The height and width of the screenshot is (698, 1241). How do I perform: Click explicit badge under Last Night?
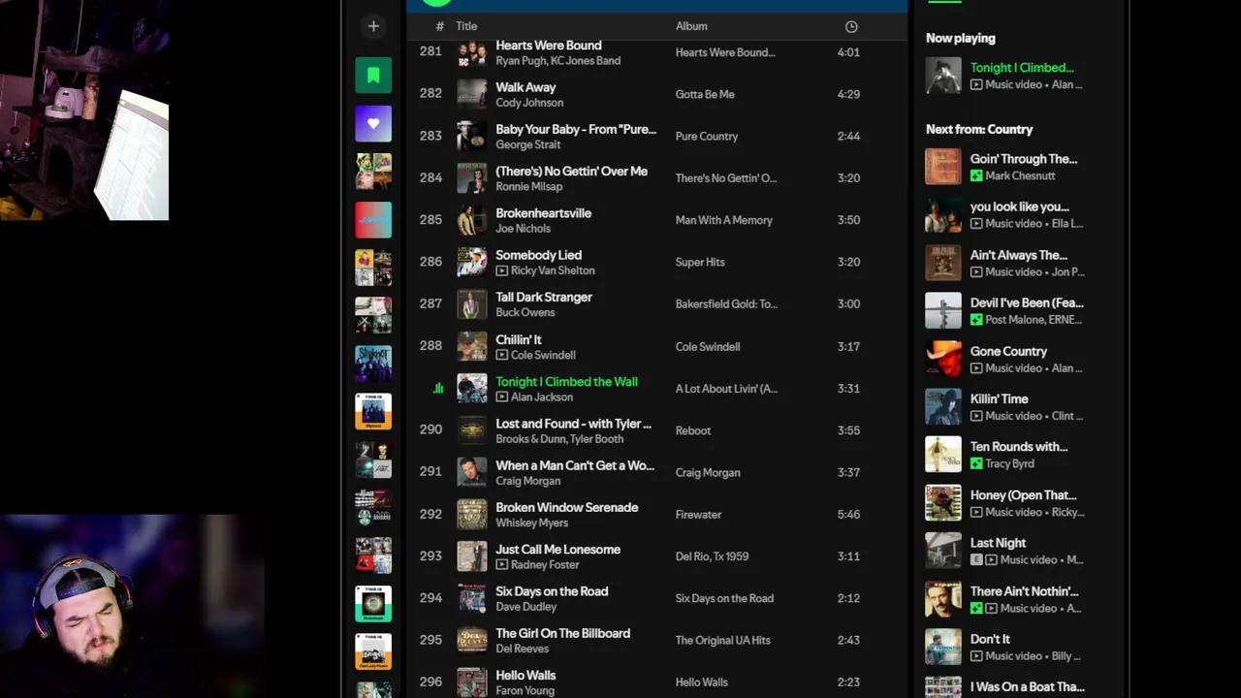point(976,559)
